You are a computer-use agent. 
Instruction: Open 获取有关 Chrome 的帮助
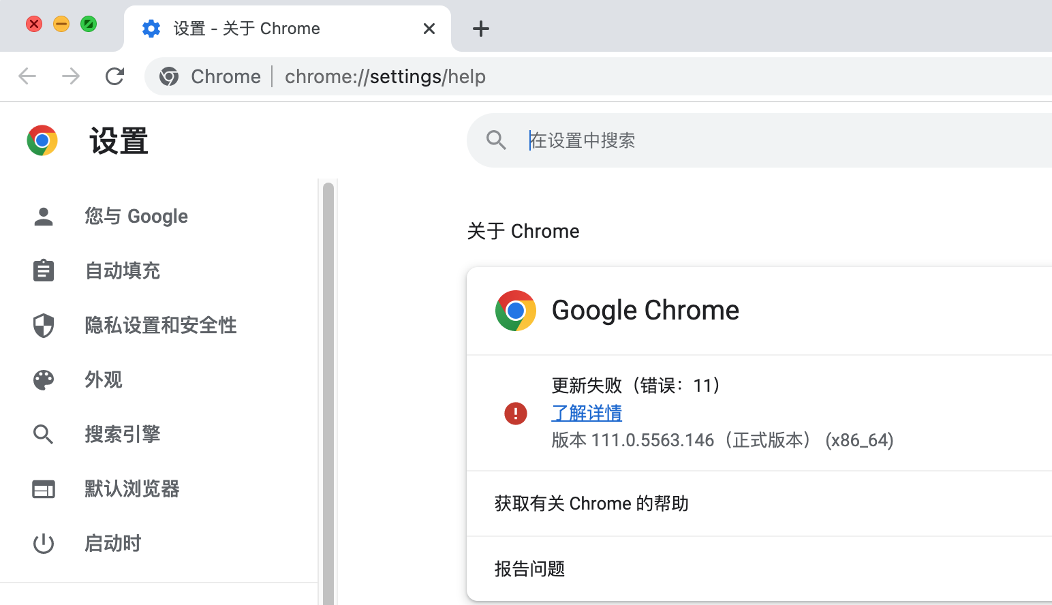tap(759, 503)
